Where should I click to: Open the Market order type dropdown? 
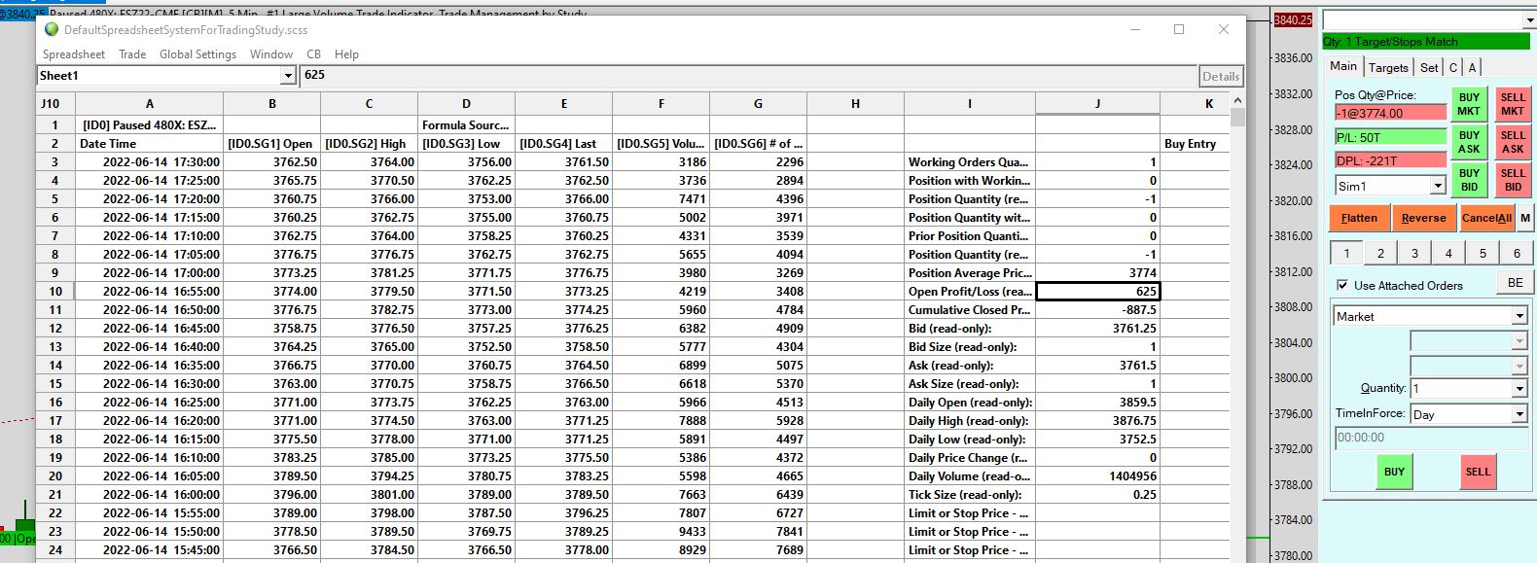pyautogui.click(x=1519, y=316)
